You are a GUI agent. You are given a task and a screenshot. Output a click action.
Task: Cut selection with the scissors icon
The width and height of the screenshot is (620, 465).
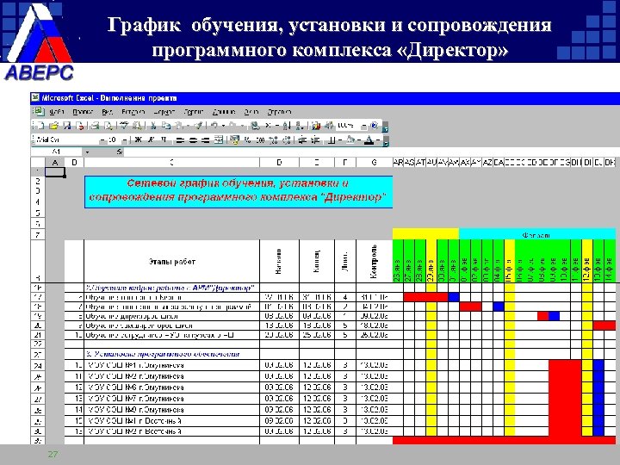(153, 126)
